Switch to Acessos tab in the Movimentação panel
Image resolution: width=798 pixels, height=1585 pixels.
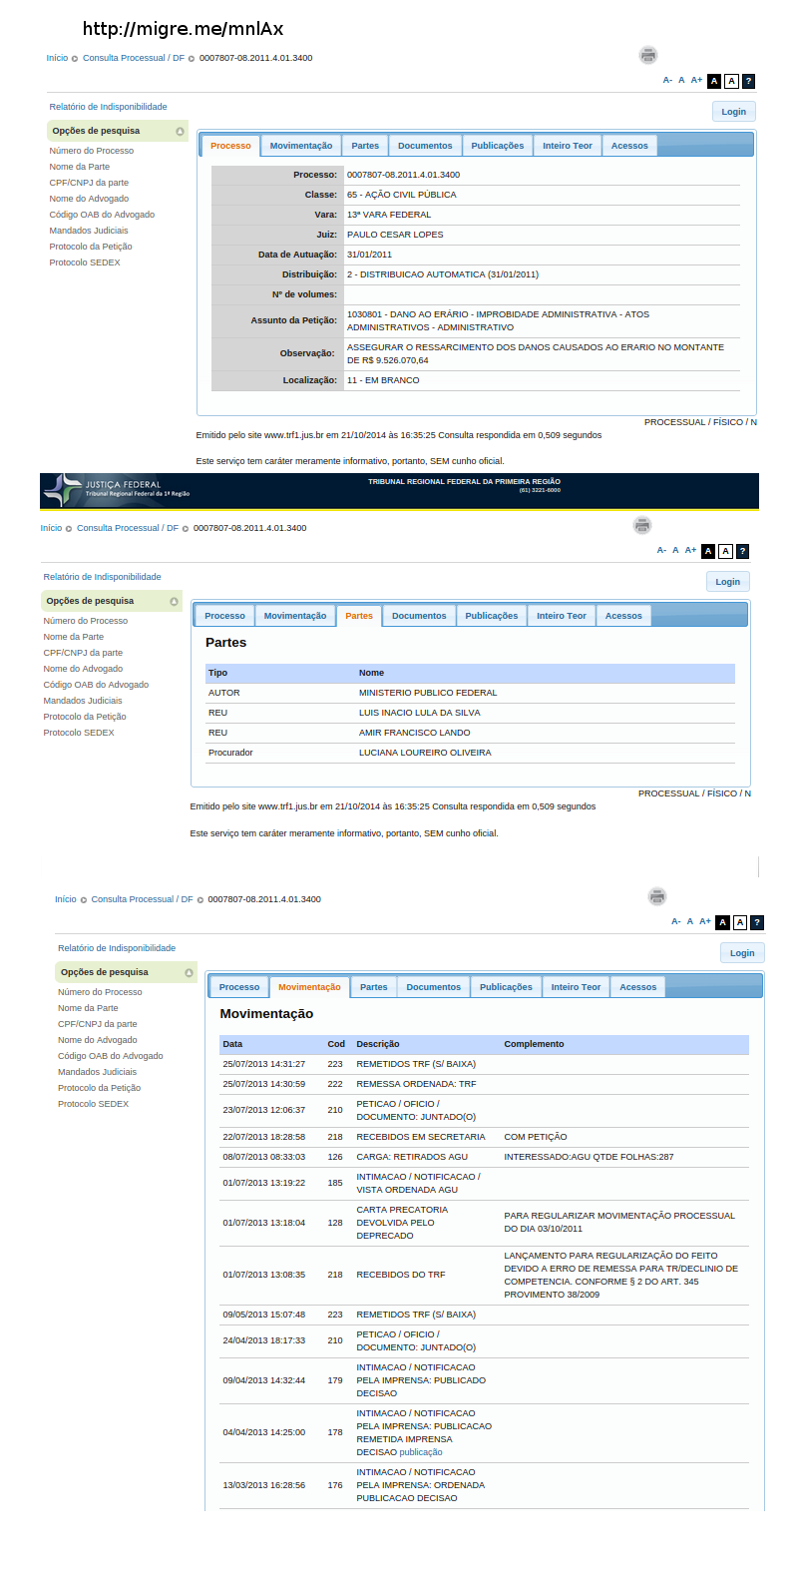[638, 987]
